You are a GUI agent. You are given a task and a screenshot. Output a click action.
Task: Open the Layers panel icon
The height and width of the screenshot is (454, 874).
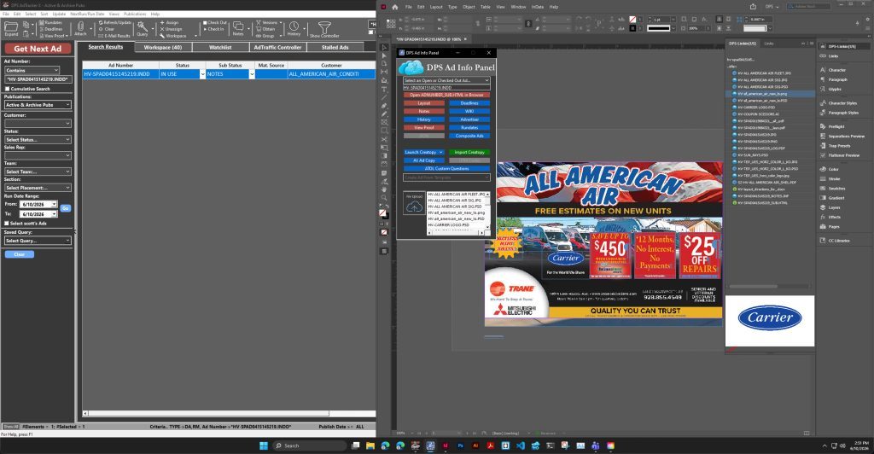pyautogui.click(x=823, y=207)
